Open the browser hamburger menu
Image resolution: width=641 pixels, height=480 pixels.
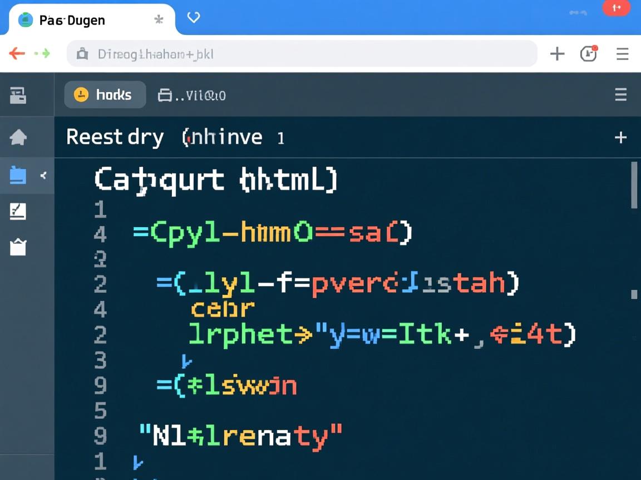coord(622,54)
